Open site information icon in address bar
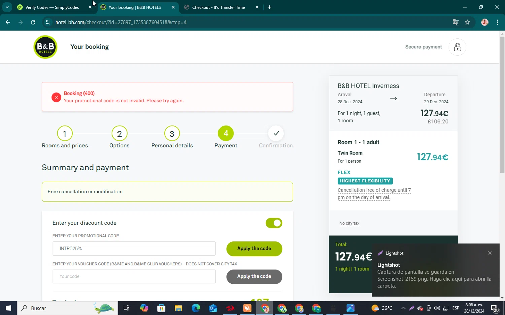This screenshot has width=505, height=315. tap(48, 22)
